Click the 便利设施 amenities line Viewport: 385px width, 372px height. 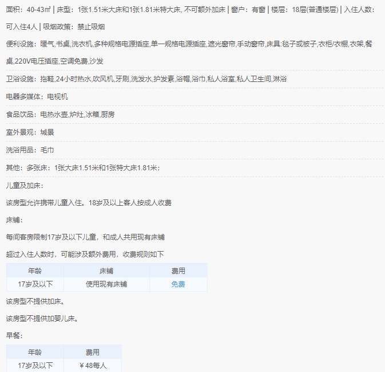[x=189, y=44]
